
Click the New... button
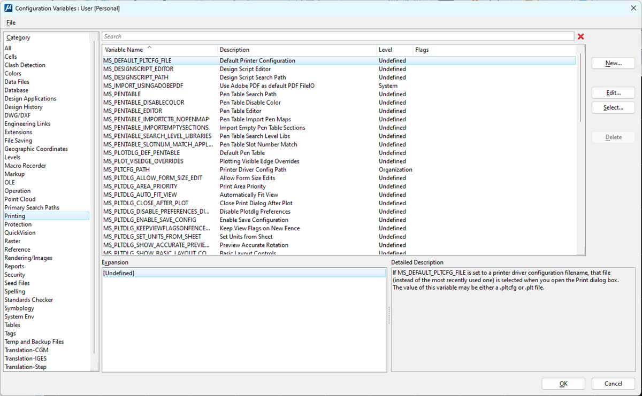tap(613, 63)
